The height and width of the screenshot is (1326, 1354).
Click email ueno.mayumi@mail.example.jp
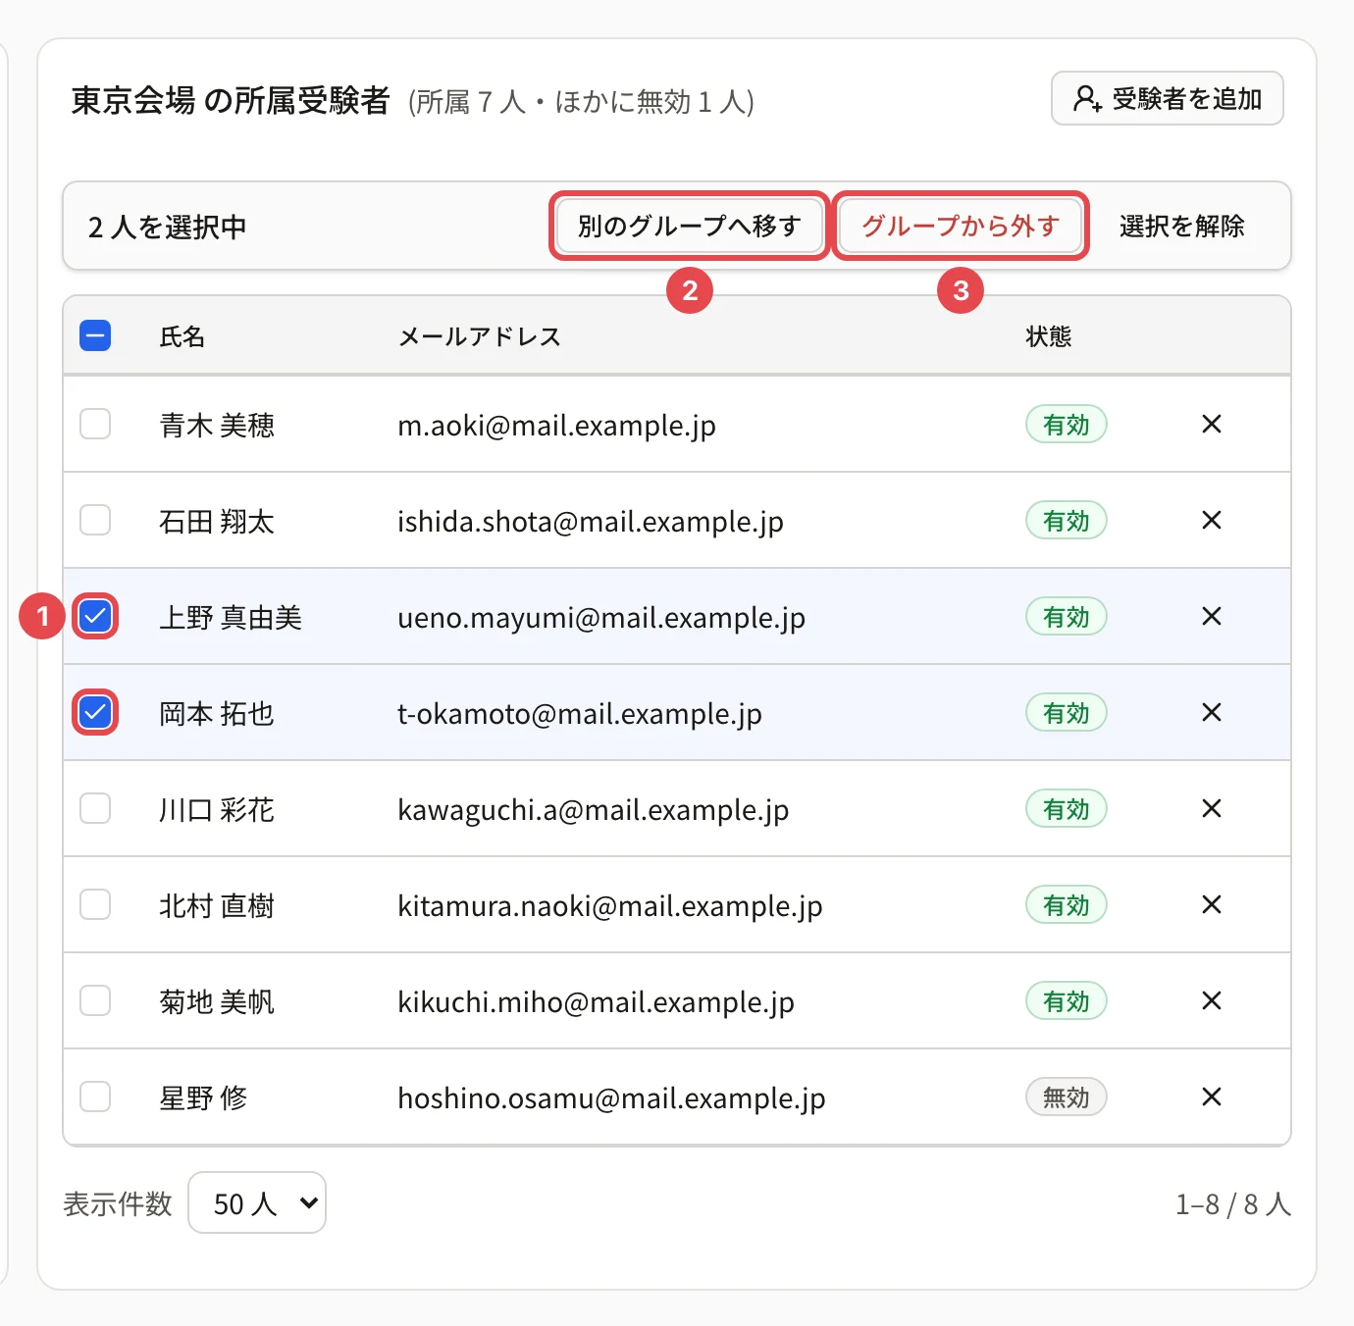(x=601, y=618)
